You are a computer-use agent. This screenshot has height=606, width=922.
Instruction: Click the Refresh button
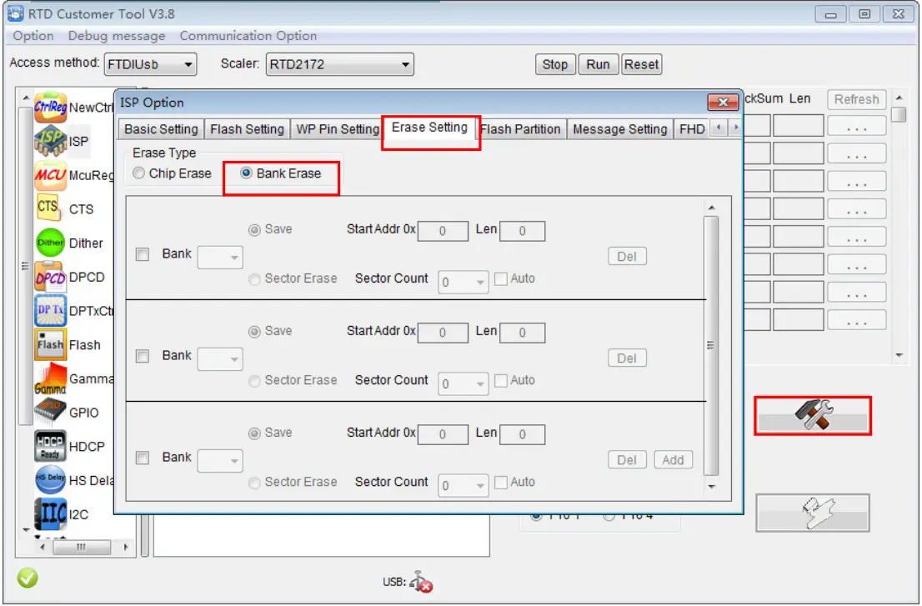click(856, 99)
